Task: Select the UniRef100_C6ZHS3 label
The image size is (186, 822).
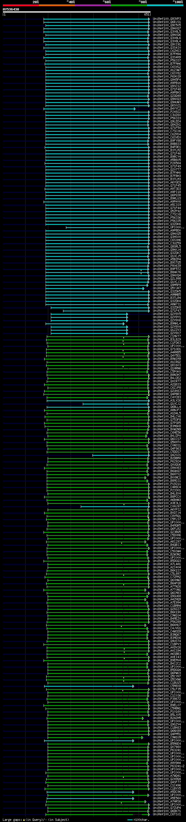Action: pos(167,51)
